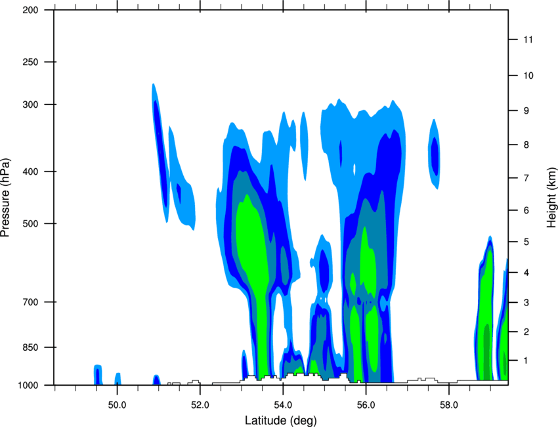
Task: Click the 700 pressure tick label
Action: (31, 302)
